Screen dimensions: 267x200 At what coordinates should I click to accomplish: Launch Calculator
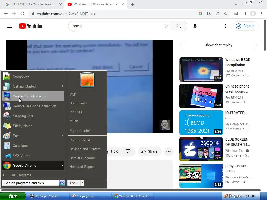pyautogui.click(x=33, y=146)
